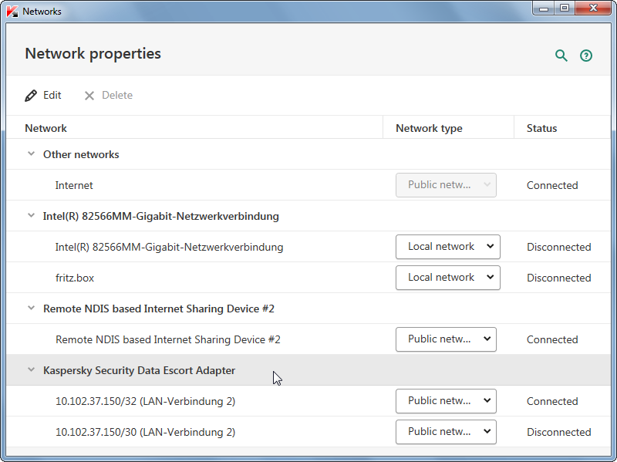
Task: Open dropdown for 10.102.37.150/32 network
Action: [x=446, y=401]
